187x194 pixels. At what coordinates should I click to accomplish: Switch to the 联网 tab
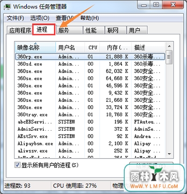point(115,30)
